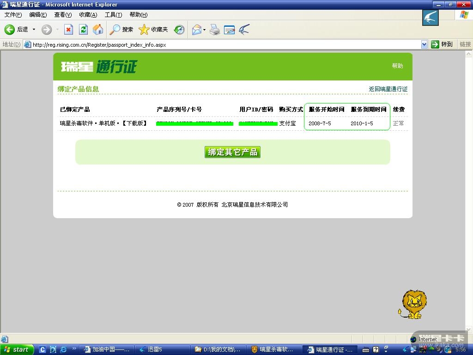Click language bar help question icon
Image resolution: width=473 pixels, height=355 pixels.
point(376,349)
